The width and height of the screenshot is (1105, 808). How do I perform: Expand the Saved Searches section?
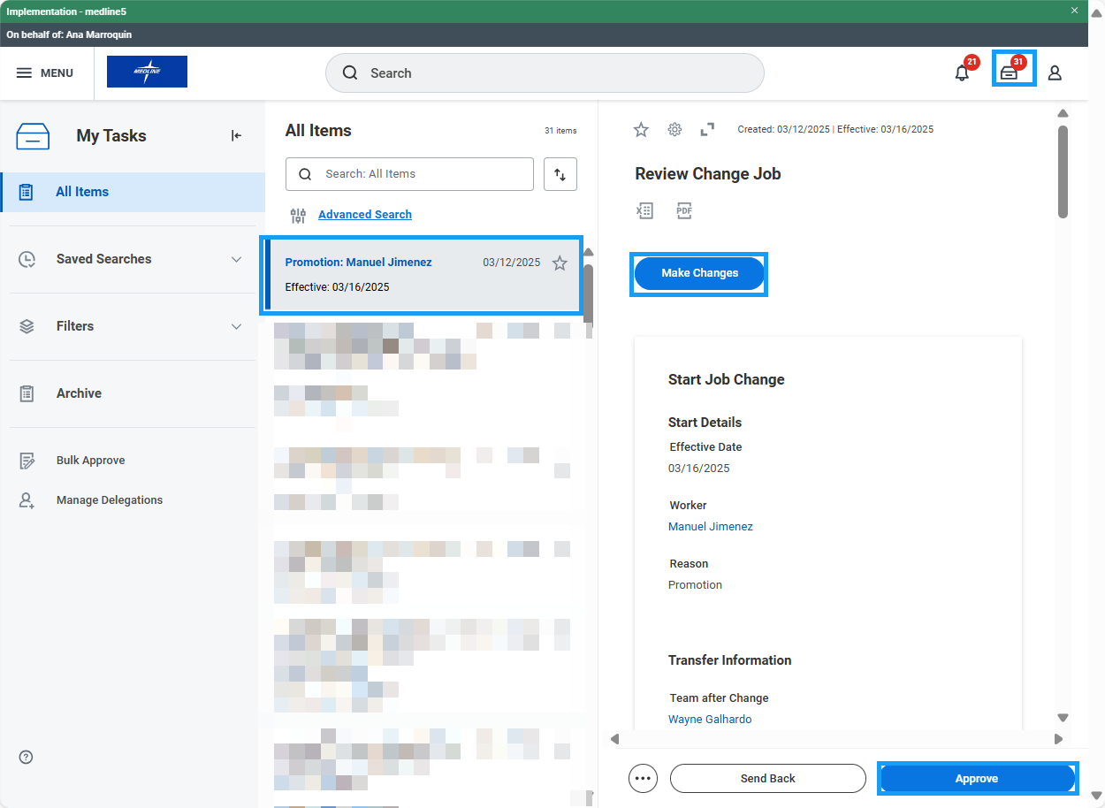(236, 259)
